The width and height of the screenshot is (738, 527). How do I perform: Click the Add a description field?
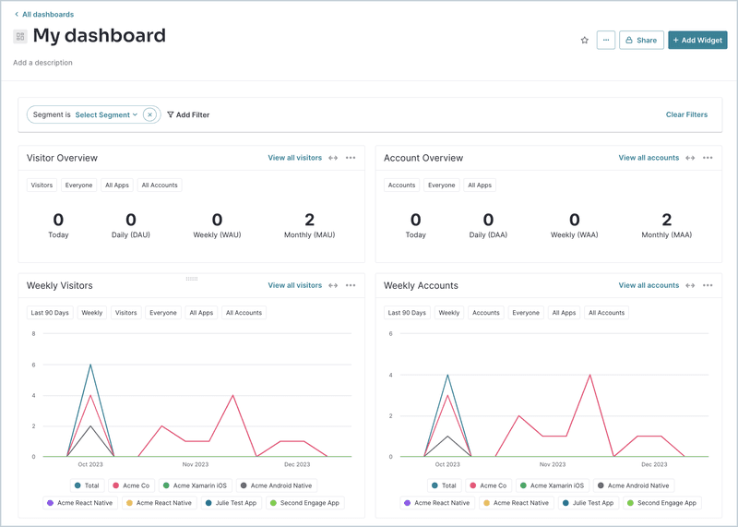pos(42,63)
